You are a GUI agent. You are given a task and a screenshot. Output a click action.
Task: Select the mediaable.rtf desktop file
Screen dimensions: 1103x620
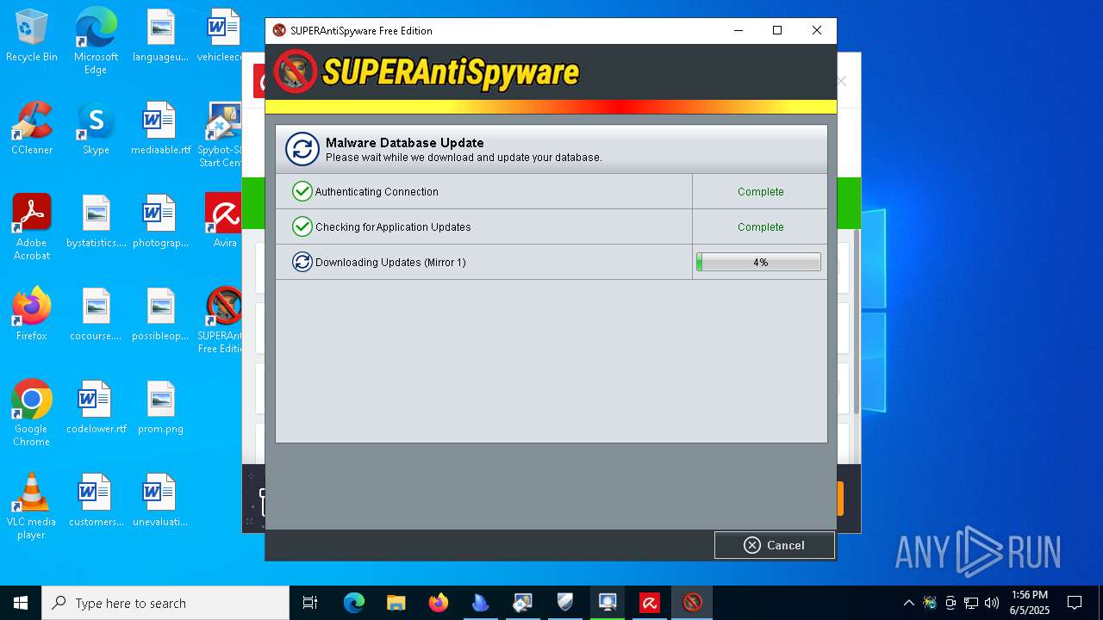click(x=160, y=129)
